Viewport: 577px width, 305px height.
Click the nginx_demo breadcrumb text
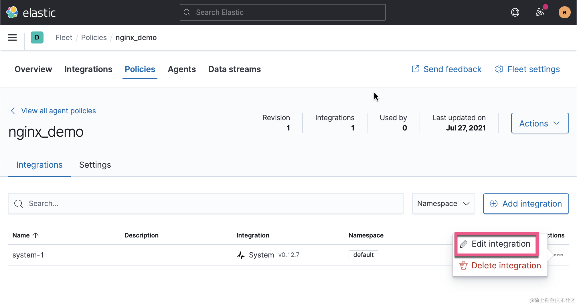point(136,37)
